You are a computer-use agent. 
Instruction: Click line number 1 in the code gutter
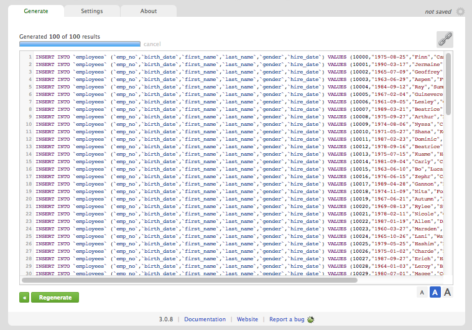click(x=30, y=57)
